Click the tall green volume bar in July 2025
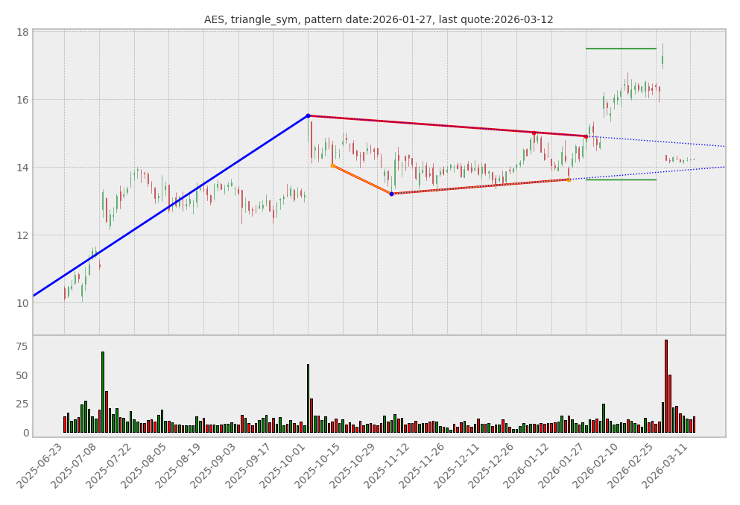The image size is (740, 505). pyautogui.click(x=103, y=392)
